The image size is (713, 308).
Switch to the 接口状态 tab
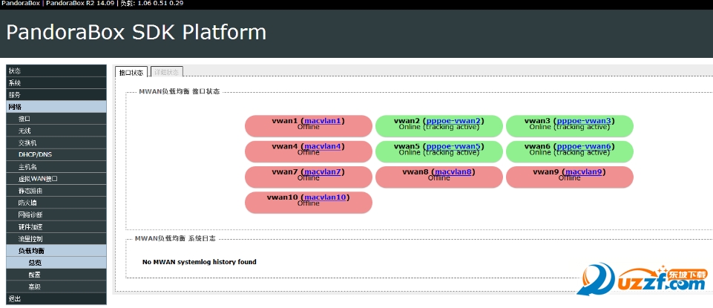point(131,72)
